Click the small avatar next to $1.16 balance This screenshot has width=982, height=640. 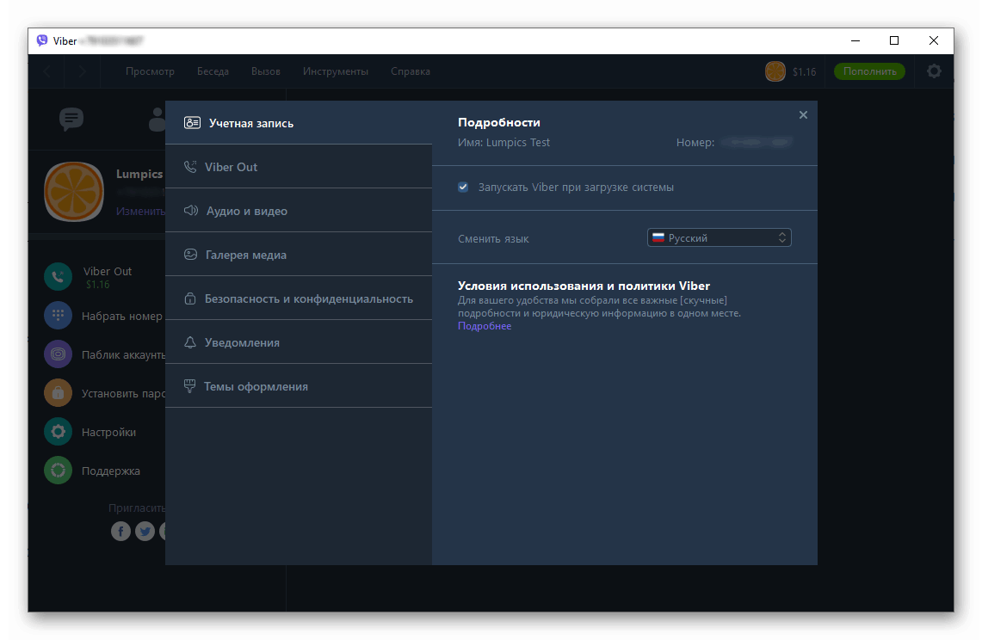(x=775, y=71)
